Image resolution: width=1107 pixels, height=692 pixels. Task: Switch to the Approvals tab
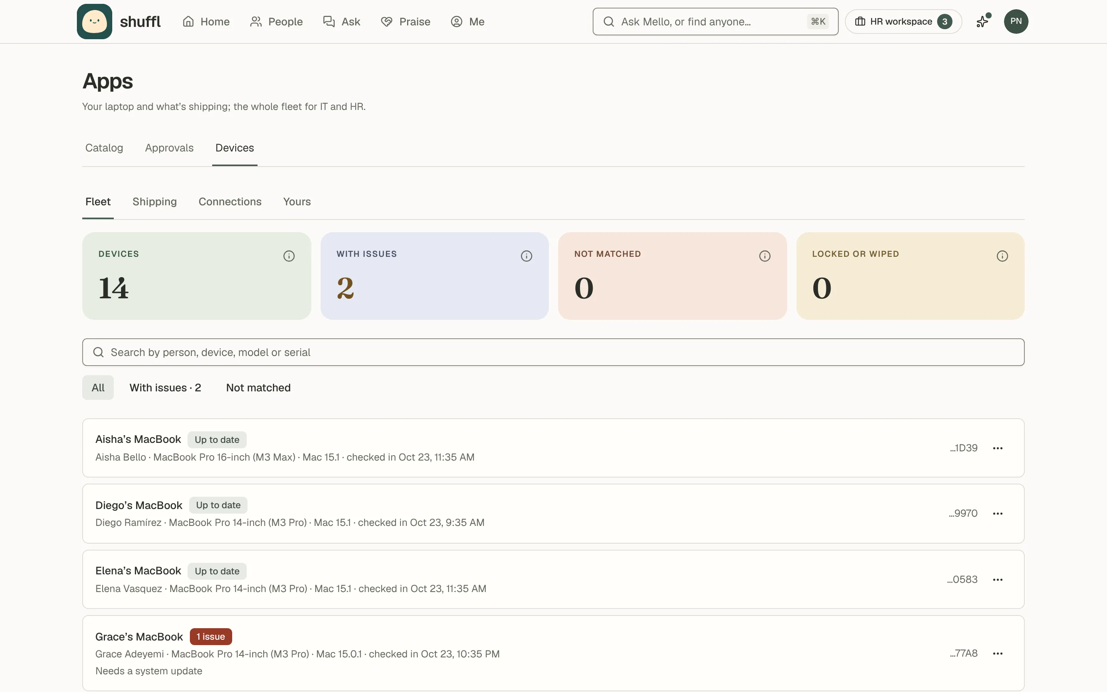[169, 148]
